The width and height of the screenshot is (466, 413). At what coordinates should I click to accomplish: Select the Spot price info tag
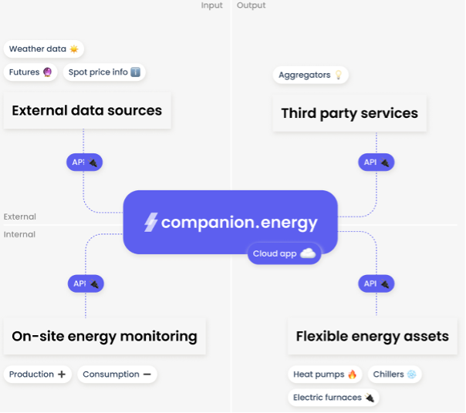104,72
